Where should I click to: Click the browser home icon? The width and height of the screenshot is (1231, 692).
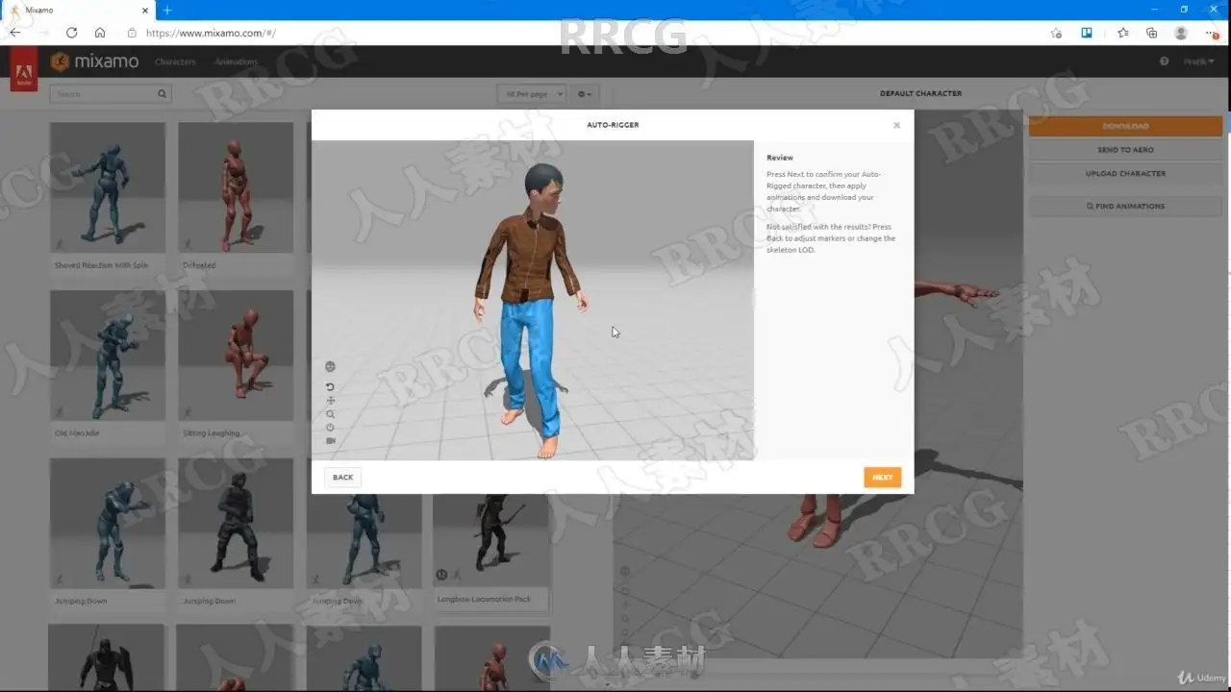100,33
